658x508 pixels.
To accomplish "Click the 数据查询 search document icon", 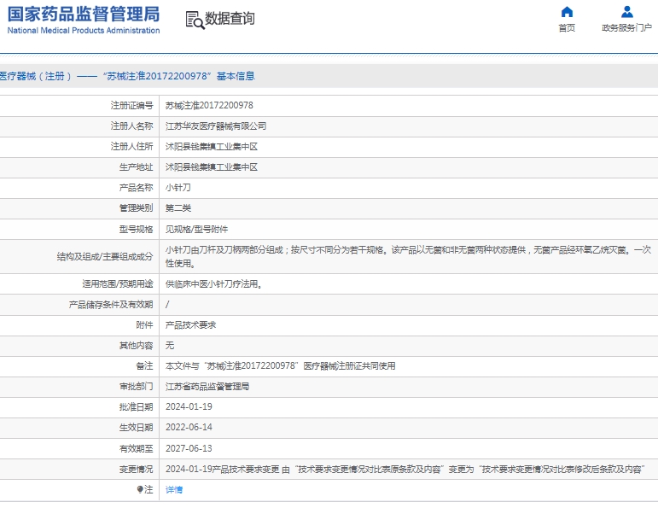I will pyautogui.click(x=195, y=20).
